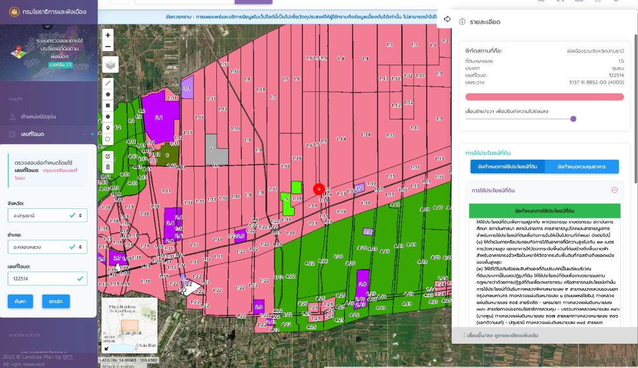Click the overview minimap thumbnail
638x368 pixels.
pyautogui.click(x=130, y=326)
